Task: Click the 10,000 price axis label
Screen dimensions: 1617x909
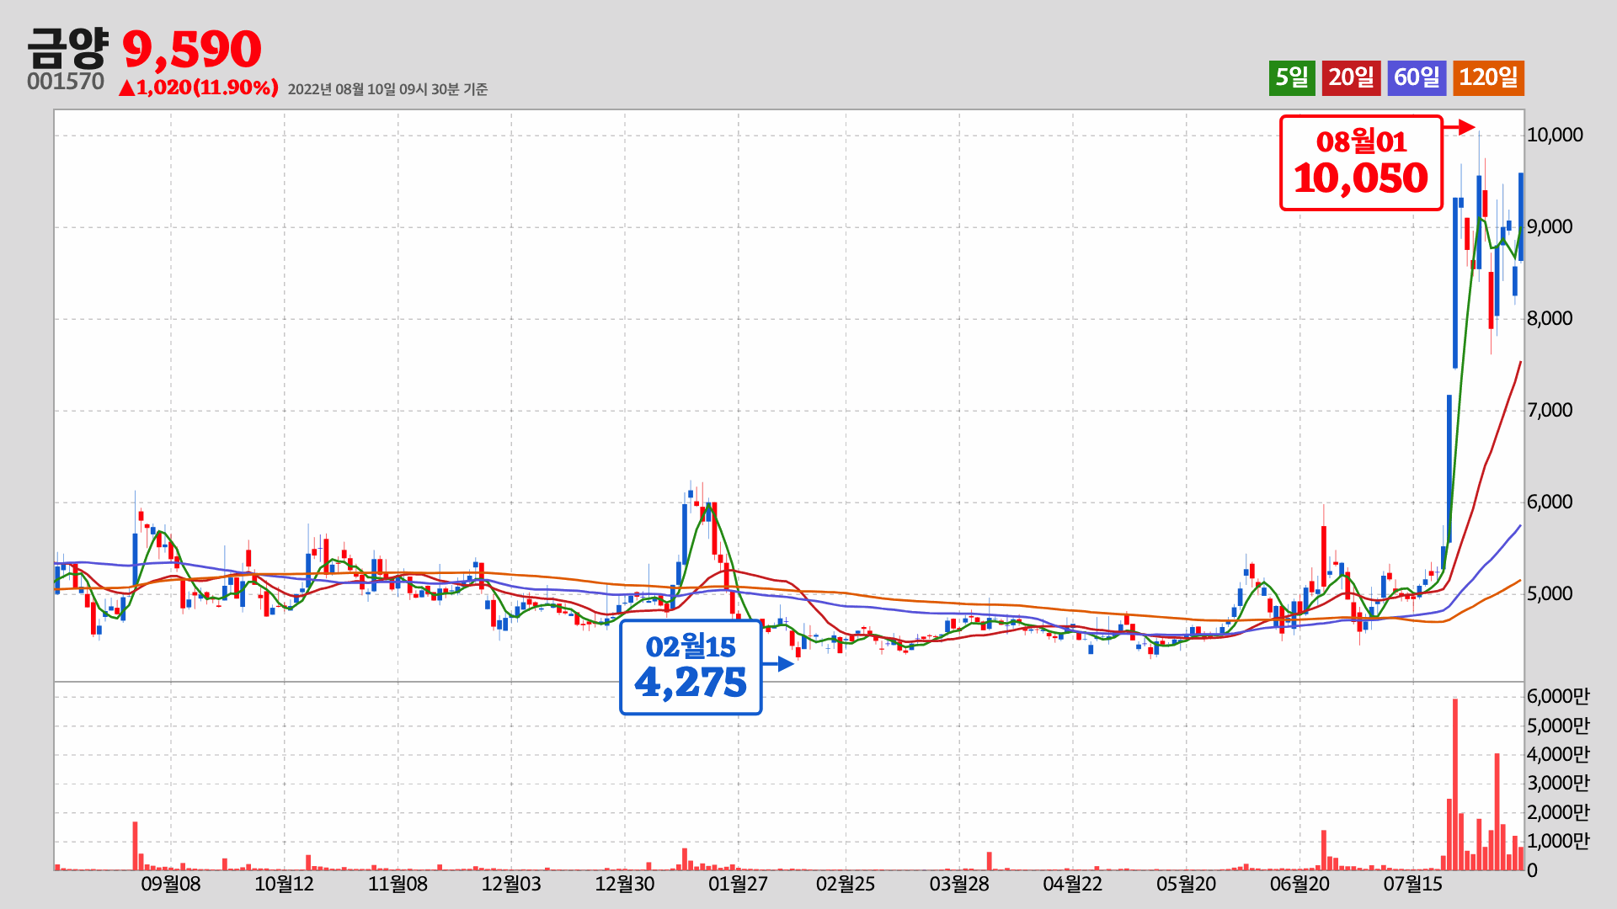Action: pos(1555,135)
